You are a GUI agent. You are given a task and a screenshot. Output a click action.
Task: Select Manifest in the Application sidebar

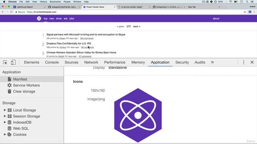[x=32, y=79]
